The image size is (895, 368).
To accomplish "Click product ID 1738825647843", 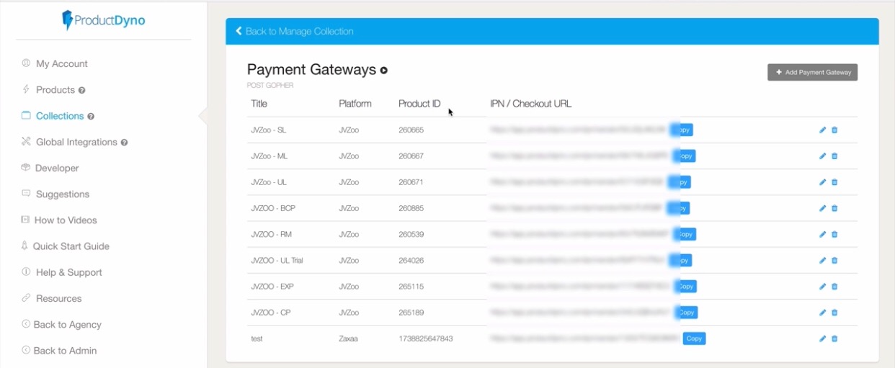I will pos(426,338).
